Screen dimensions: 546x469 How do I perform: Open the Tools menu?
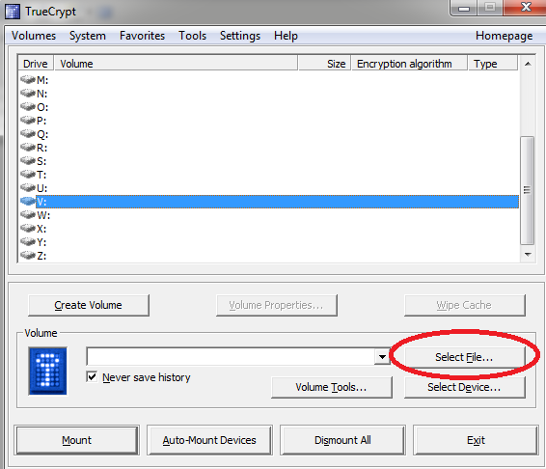pos(192,36)
